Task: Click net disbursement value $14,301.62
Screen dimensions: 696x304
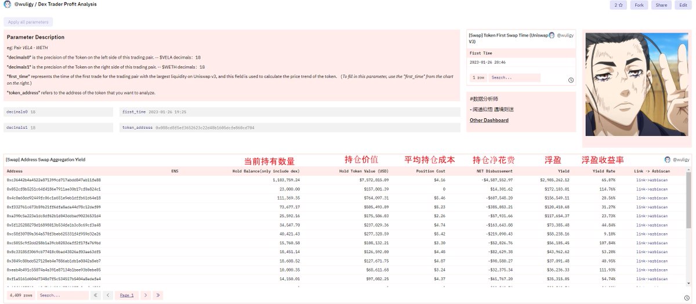Action: coord(500,189)
